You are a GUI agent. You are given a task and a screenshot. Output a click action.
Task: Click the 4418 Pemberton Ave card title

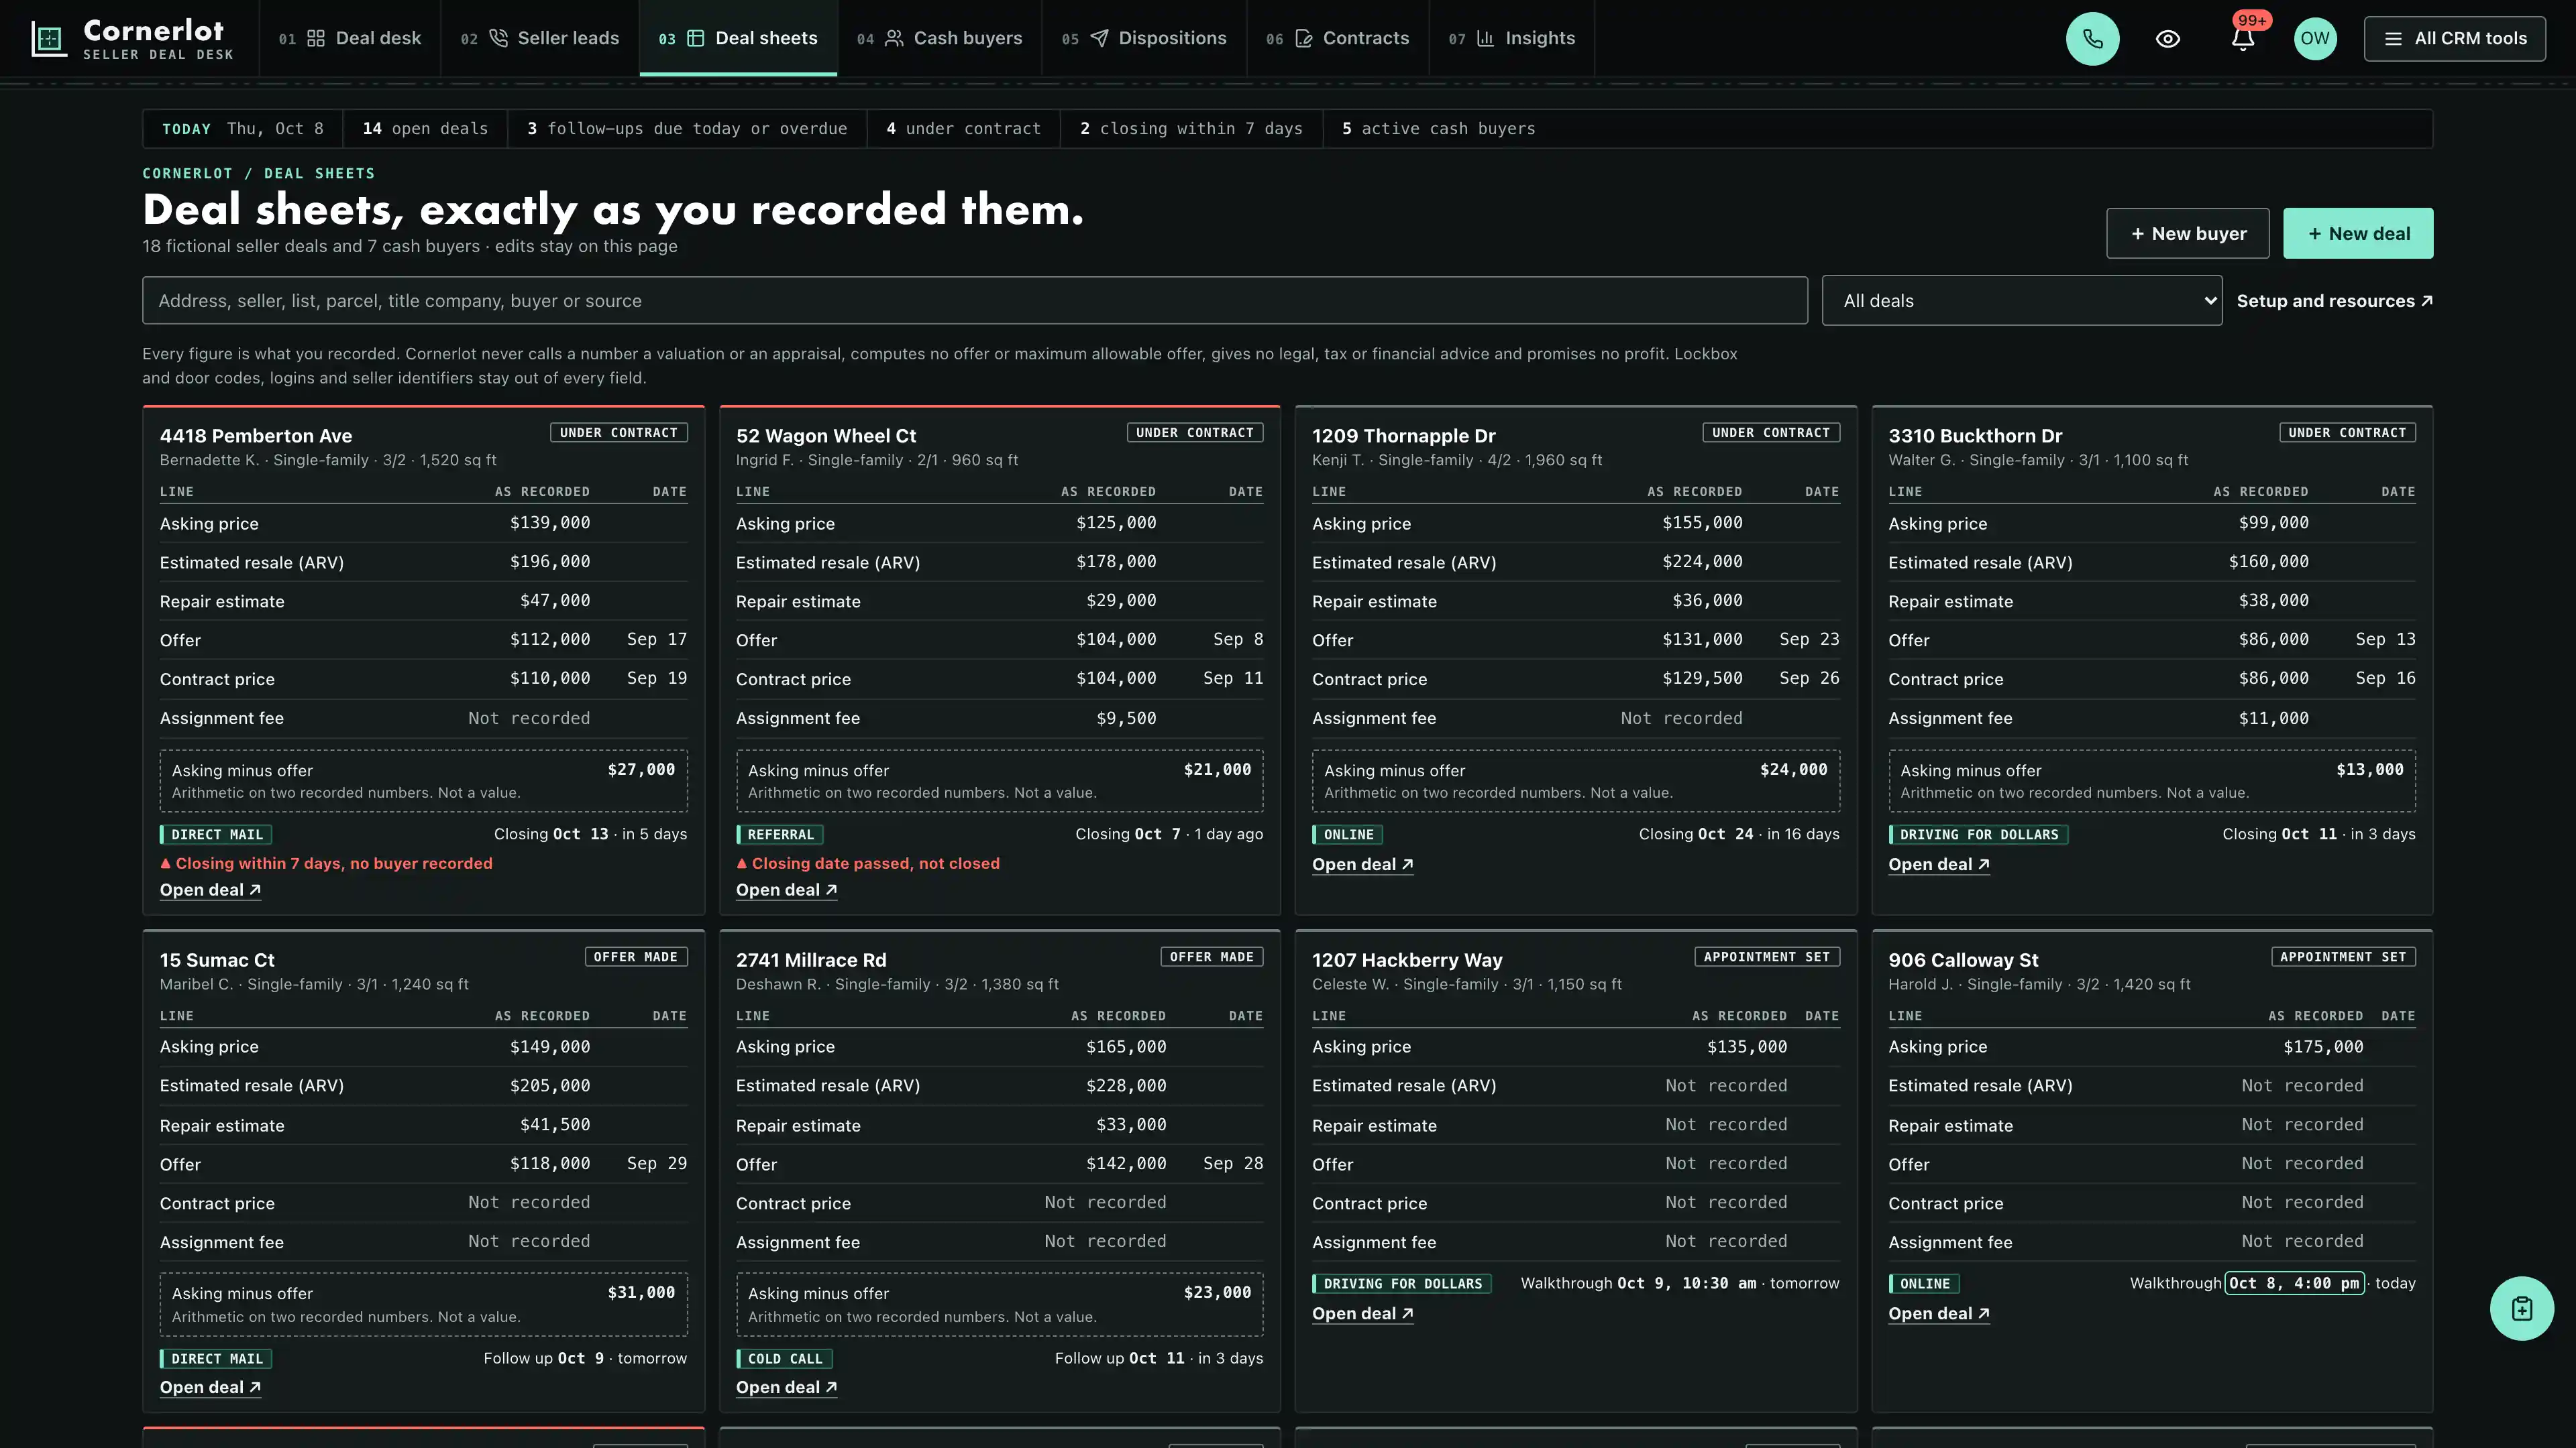click(x=256, y=436)
